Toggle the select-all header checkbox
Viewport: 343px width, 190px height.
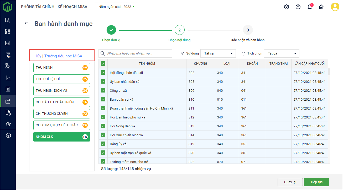(103, 64)
